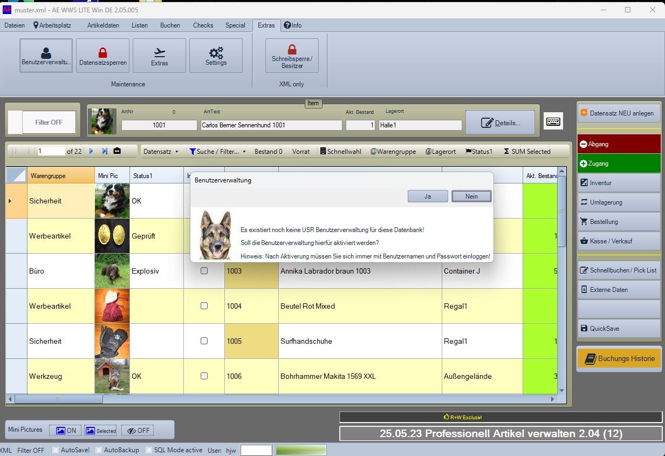Show Mini Pictures for Selected only

[100, 430]
